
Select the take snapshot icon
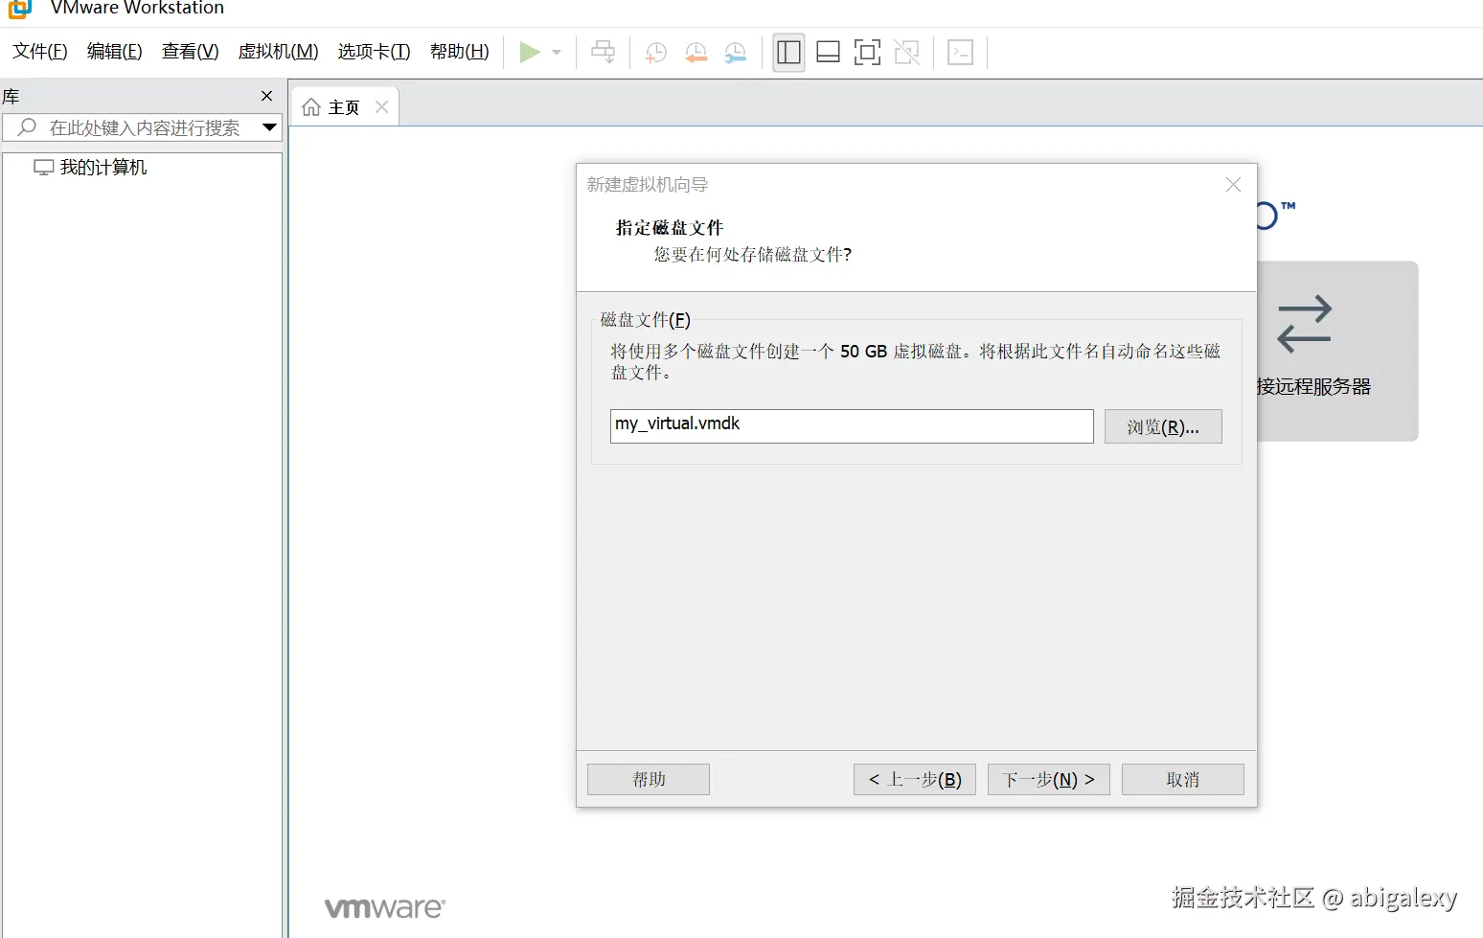(655, 53)
